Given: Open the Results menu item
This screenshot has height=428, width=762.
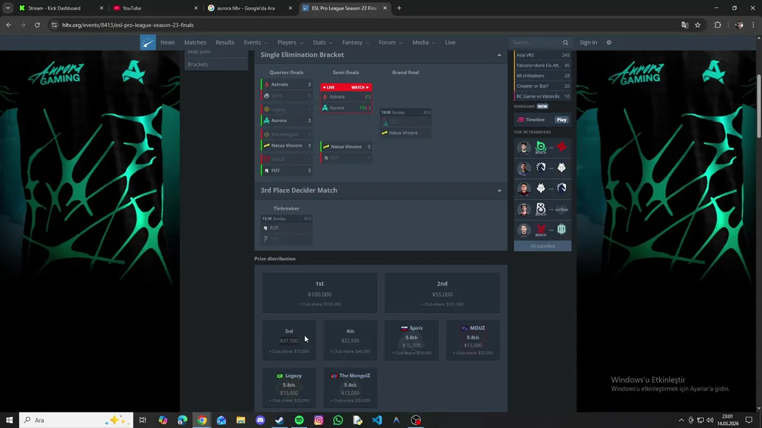Looking at the screenshot, I should (224, 42).
